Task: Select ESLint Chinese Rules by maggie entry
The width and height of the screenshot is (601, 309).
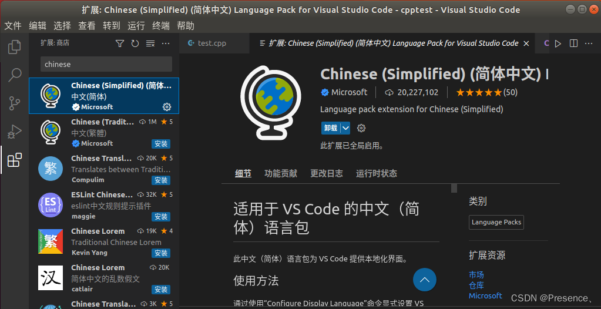Action: tap(104, 205)
